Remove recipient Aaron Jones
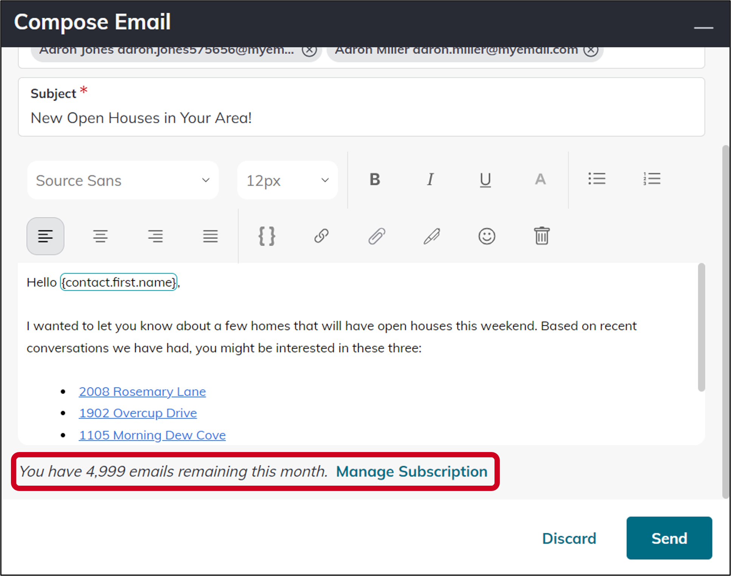Viewport: 731px width, 576px height. 309,50
